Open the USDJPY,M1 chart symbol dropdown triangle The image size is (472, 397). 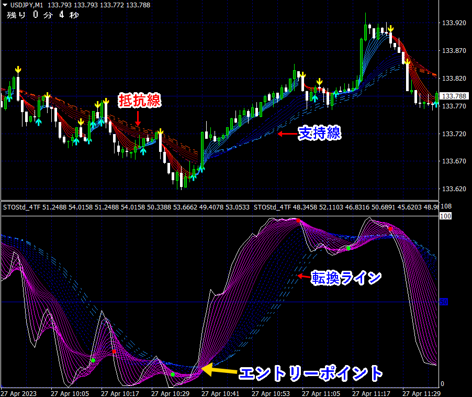[5, 5]
